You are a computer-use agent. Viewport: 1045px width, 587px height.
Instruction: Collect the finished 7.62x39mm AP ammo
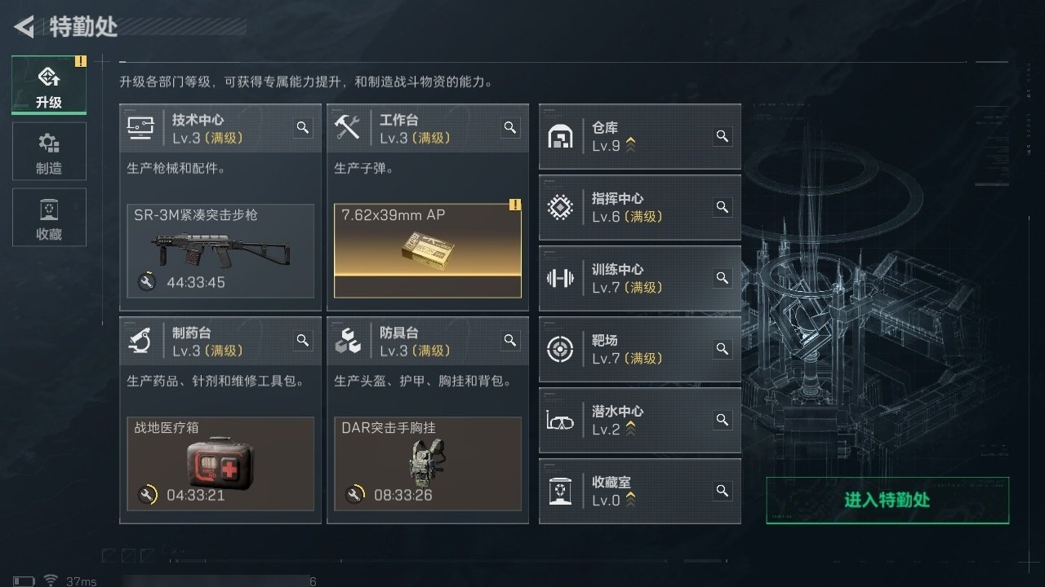point(428,250)
